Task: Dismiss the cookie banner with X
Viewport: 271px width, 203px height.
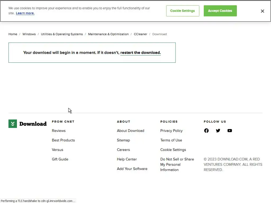Action: (x=263, y=11)
